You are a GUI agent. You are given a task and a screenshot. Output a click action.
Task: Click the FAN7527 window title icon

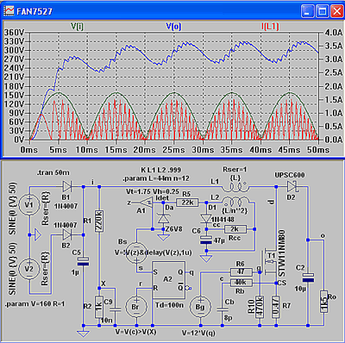coord(9,11)
